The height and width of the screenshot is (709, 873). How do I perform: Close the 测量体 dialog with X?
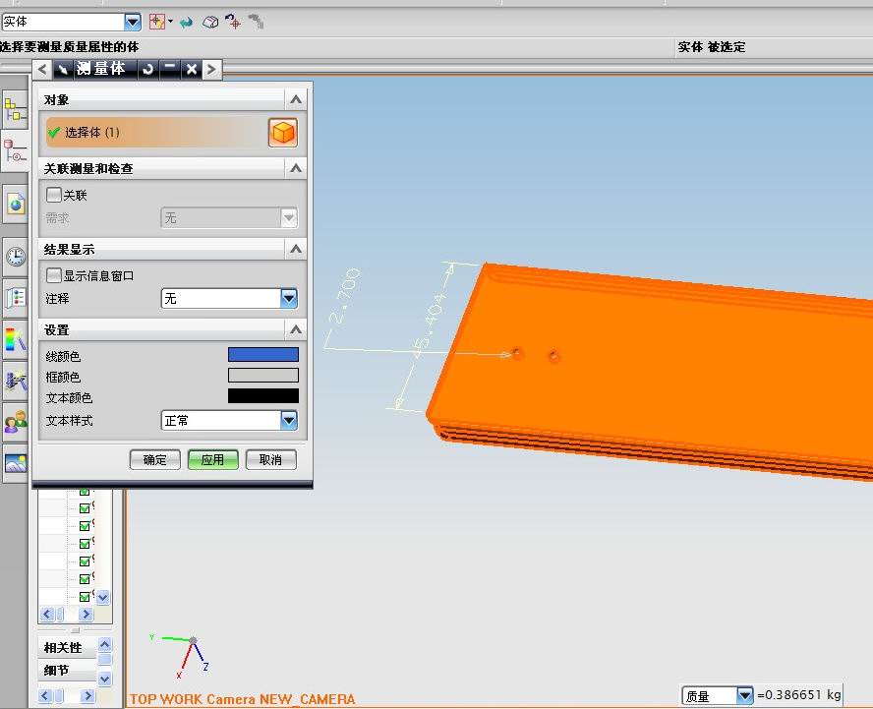[x=192, y=69]
